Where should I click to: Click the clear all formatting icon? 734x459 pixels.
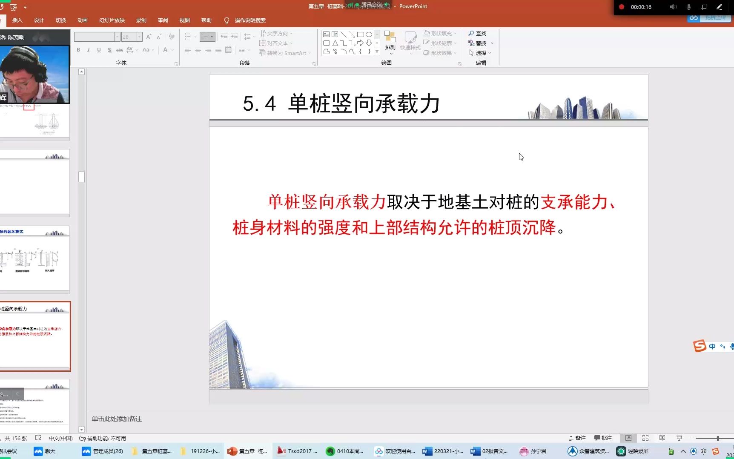pos(172,37)
